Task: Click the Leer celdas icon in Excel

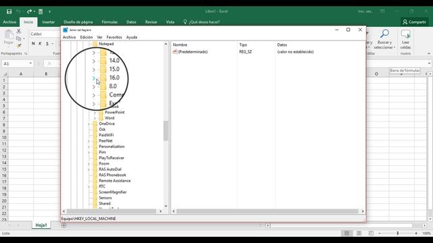Action: (406, 34)
